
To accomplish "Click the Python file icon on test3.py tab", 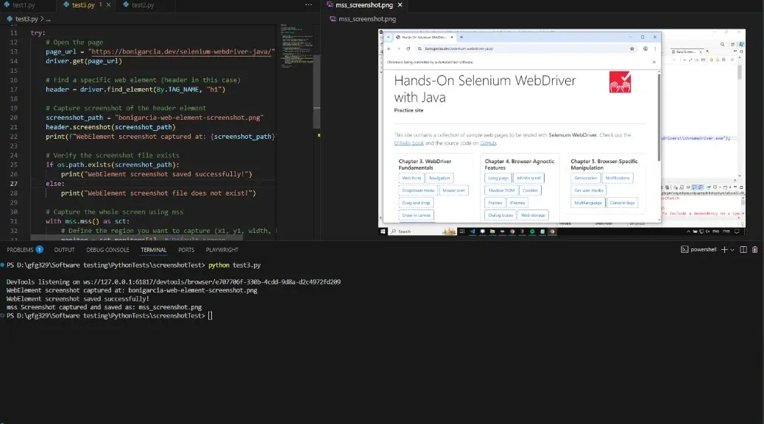I will click(66, 5).
